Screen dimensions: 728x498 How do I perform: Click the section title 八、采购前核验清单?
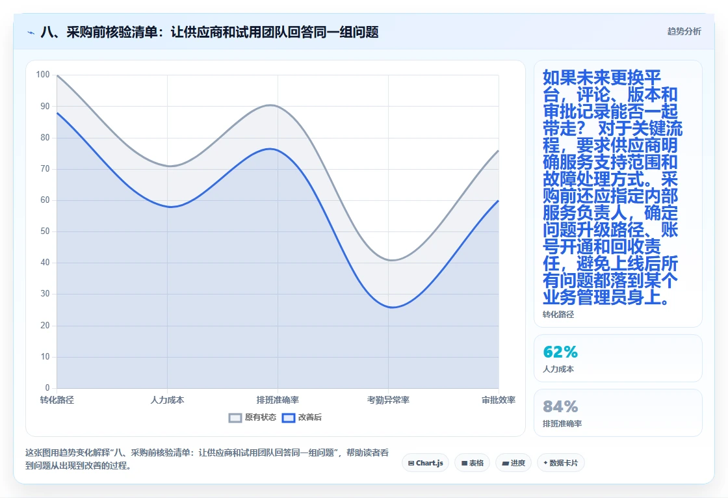pyautogui.click(x=209, y=32)
